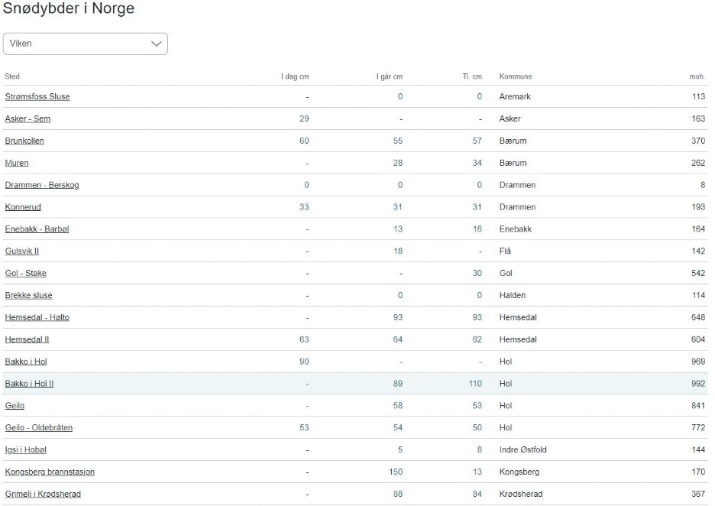Open the Asker - Sem station link

(x=27, y=118)
